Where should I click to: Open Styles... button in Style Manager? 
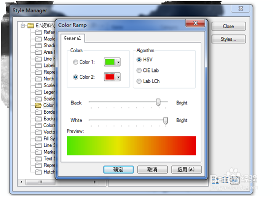tap(228, 39)
